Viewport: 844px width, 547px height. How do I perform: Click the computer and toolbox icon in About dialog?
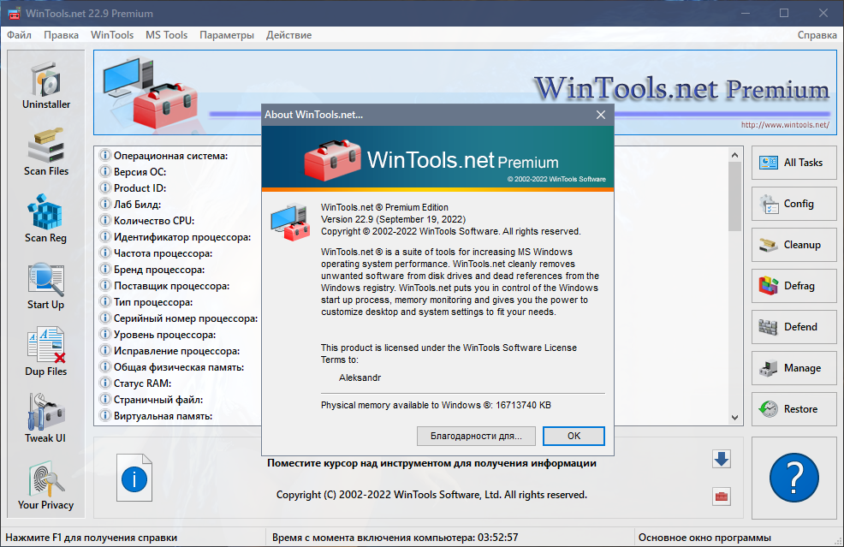pyautogui.click(x=291, y=222)
